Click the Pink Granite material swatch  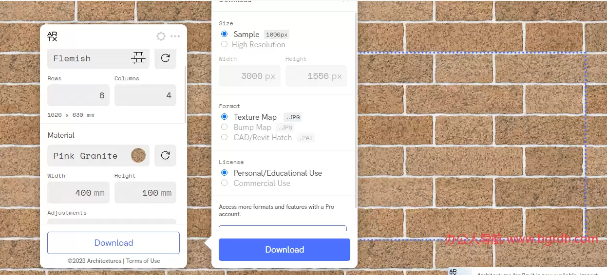tap(138, 156)
